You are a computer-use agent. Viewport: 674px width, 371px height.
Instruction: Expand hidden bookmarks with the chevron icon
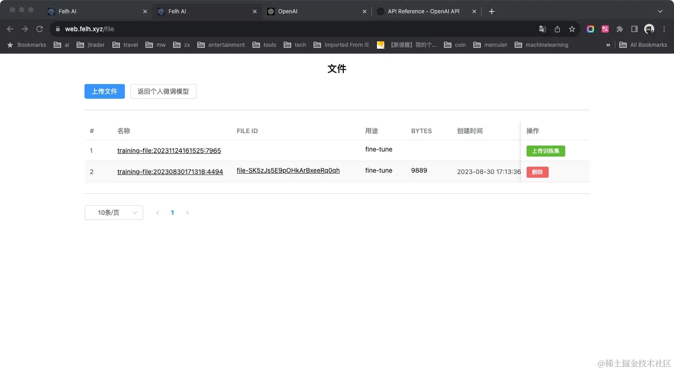point(607,45)
